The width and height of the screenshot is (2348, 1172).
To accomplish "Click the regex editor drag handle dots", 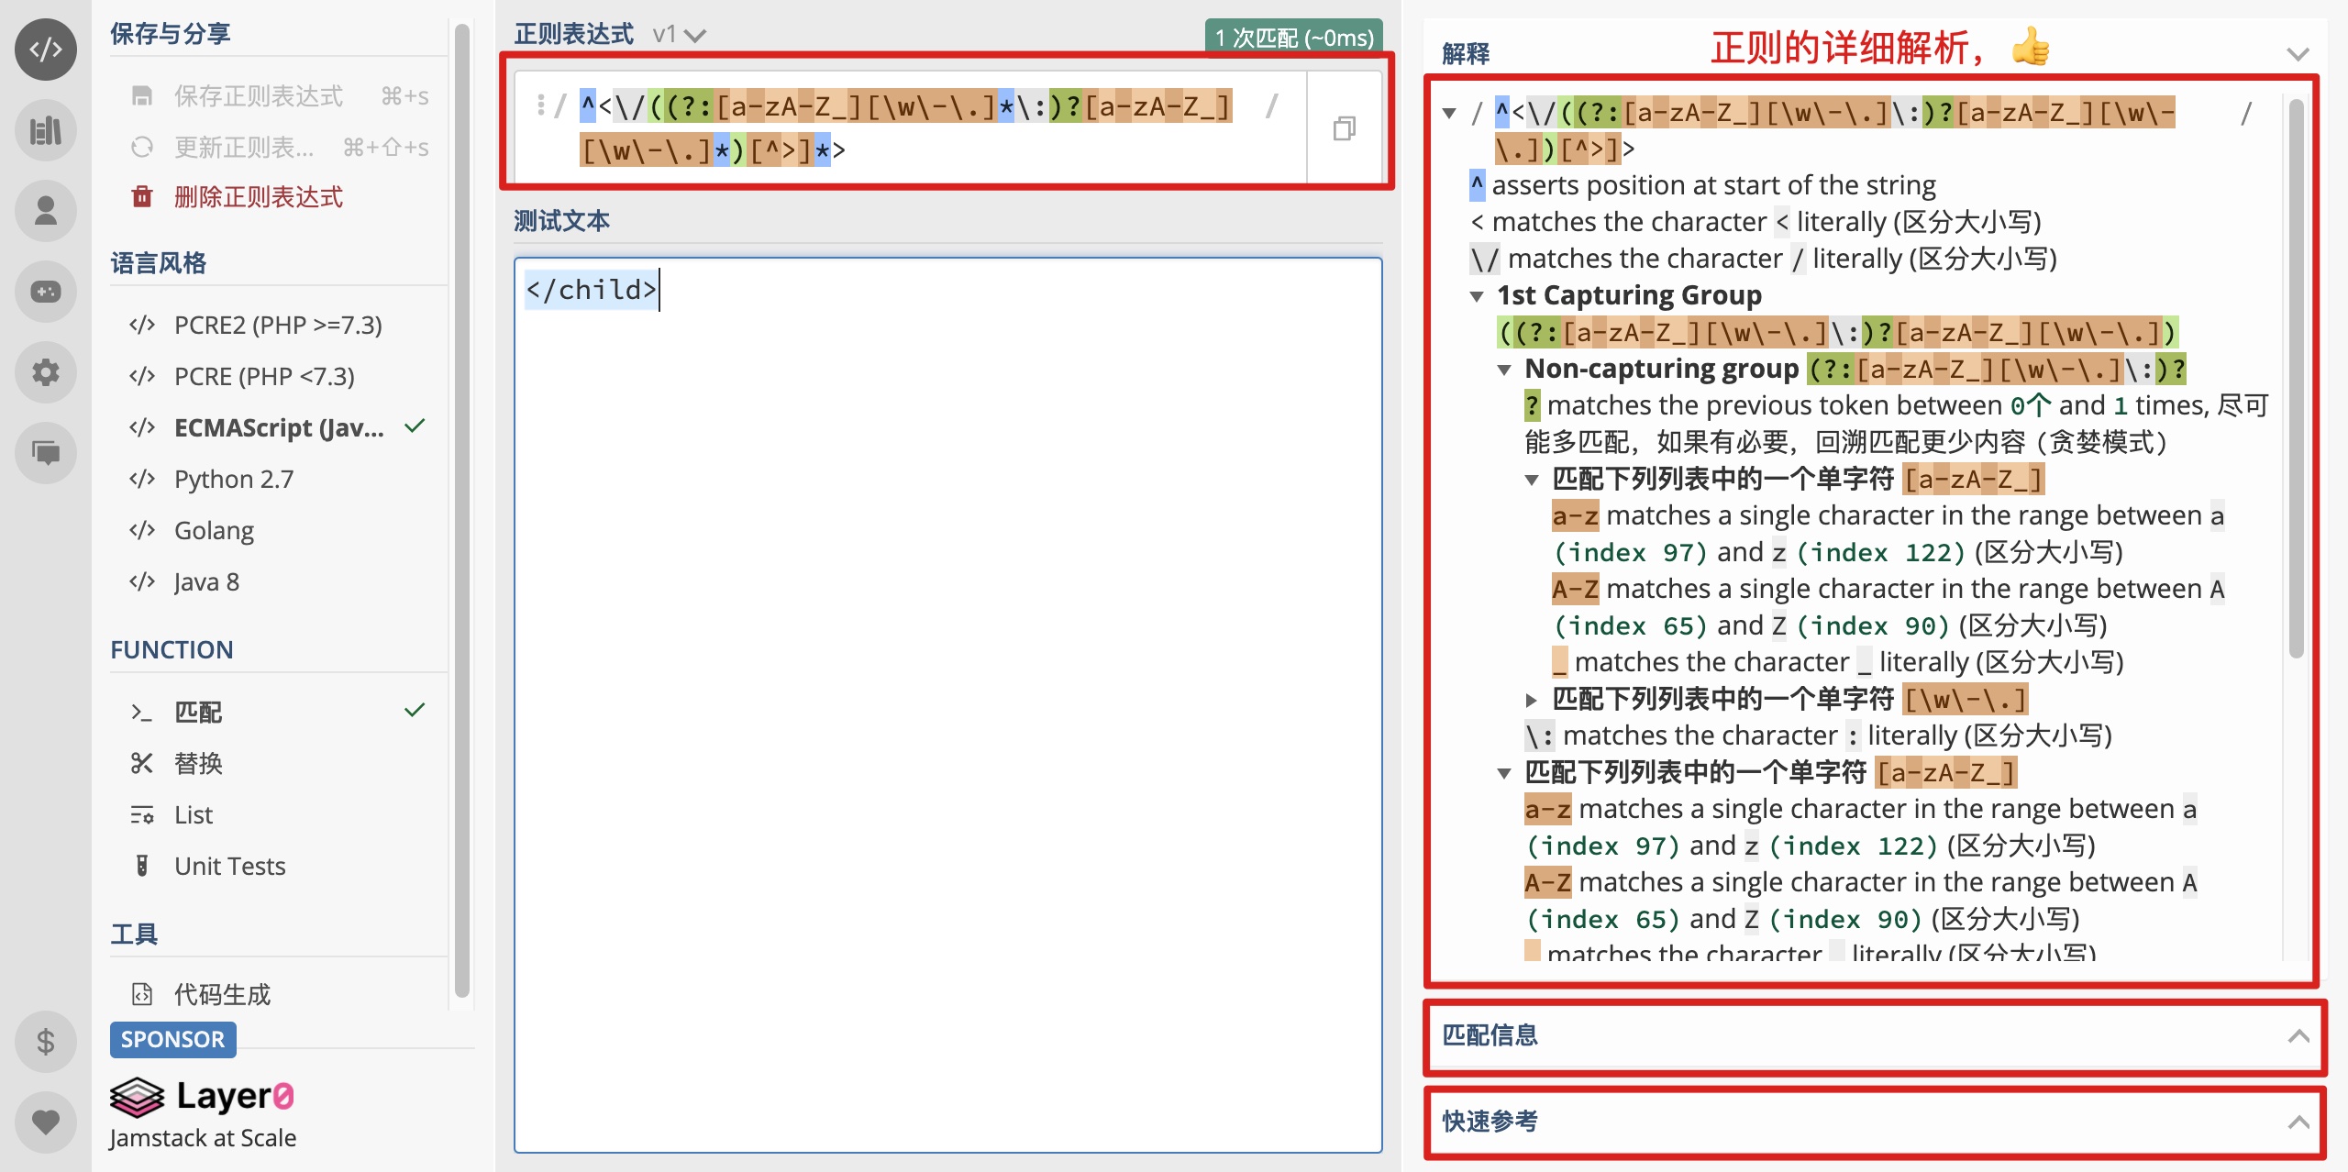I will coord(540,105).
